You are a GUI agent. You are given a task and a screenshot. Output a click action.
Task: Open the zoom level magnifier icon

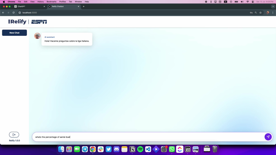point(256,13)
